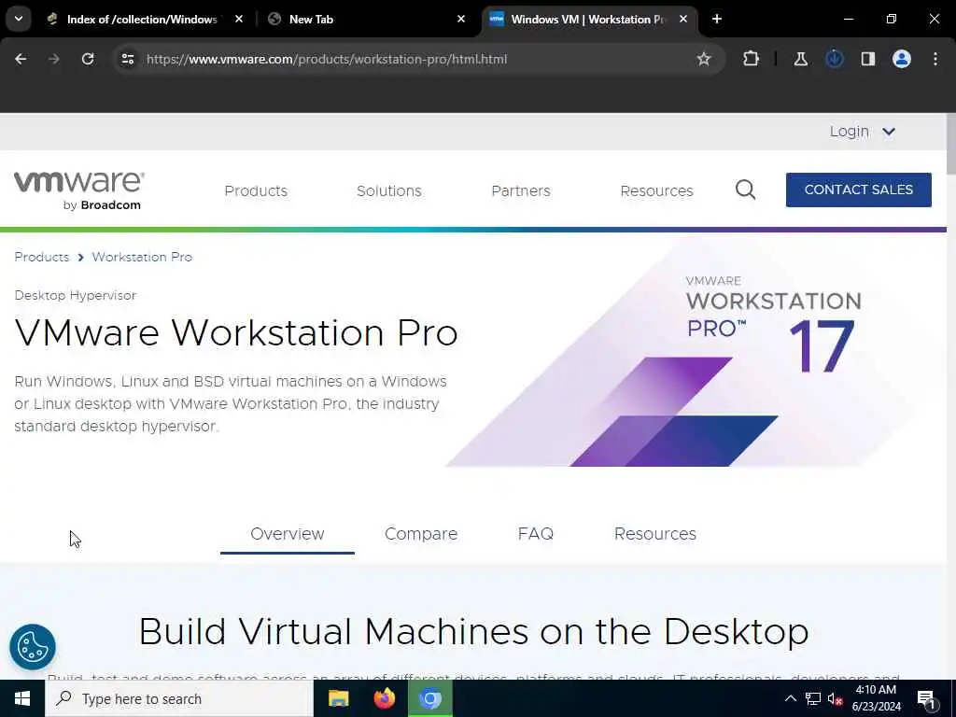
Task: Open the download manager extension icon
Action: tap(834, 59)
